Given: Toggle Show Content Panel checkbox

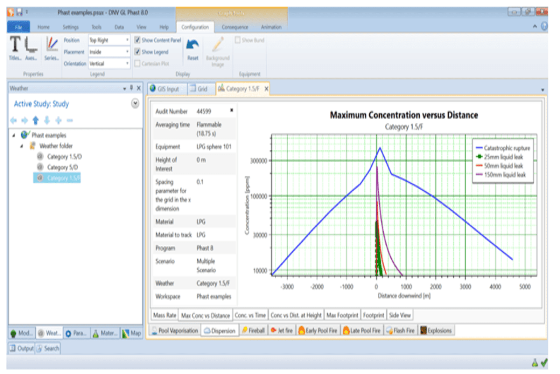Looking at the screenshot, I should pos(138,40).
